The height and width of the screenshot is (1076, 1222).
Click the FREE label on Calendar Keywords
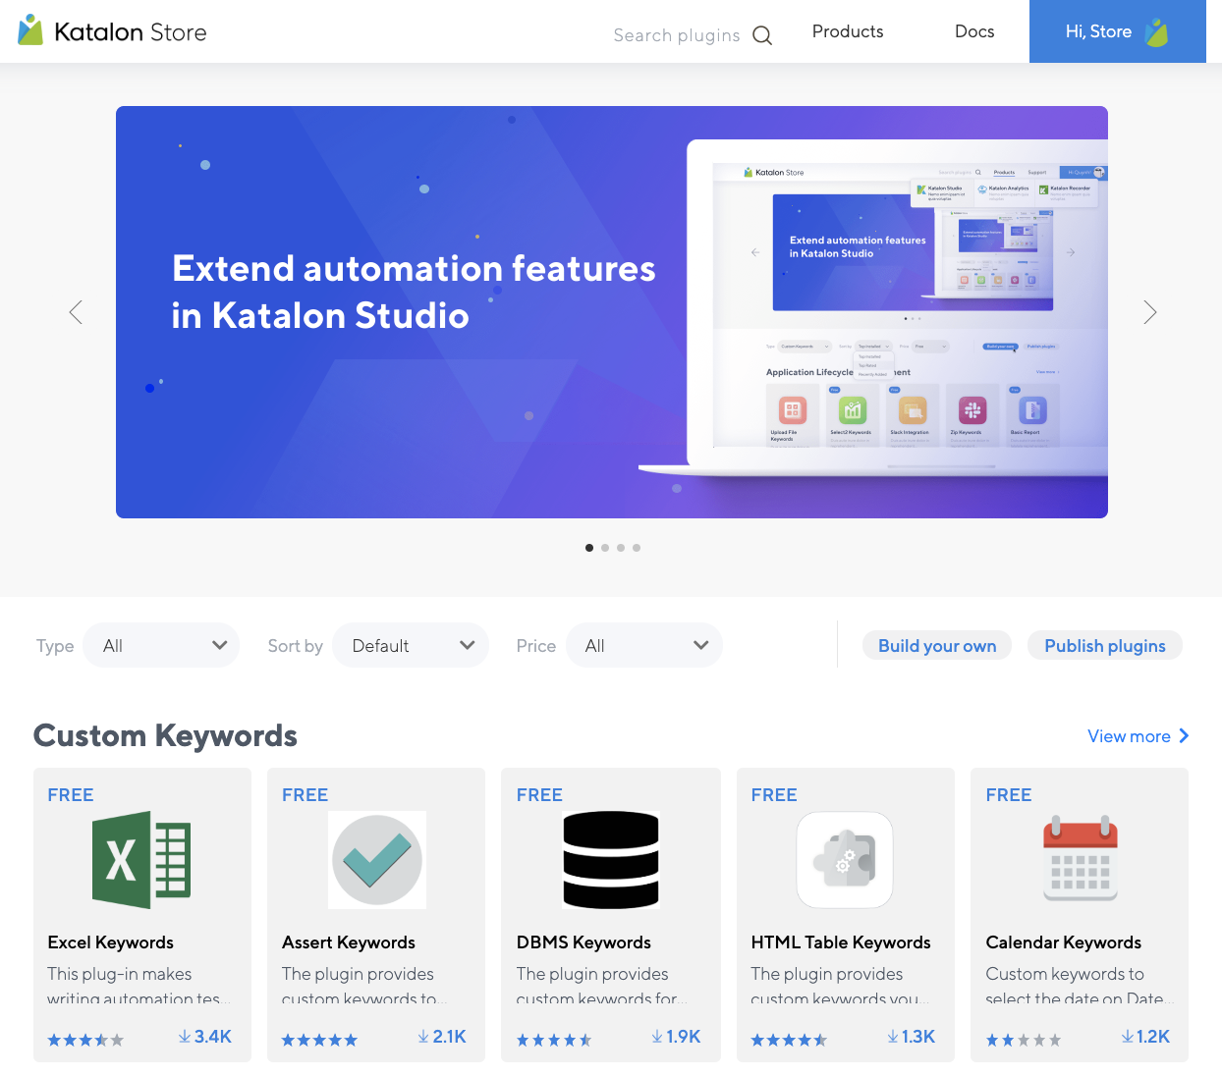1009,795
